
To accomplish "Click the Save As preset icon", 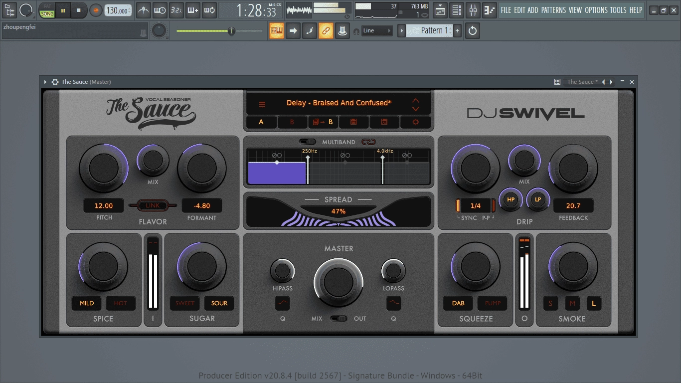I will tap(384, 122).
